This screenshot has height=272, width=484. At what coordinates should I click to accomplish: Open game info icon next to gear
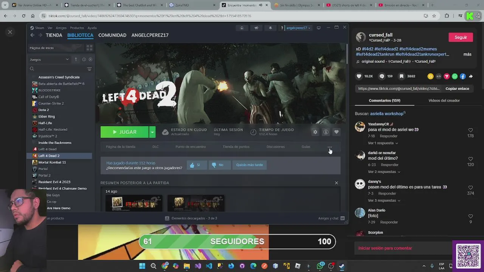326,132
